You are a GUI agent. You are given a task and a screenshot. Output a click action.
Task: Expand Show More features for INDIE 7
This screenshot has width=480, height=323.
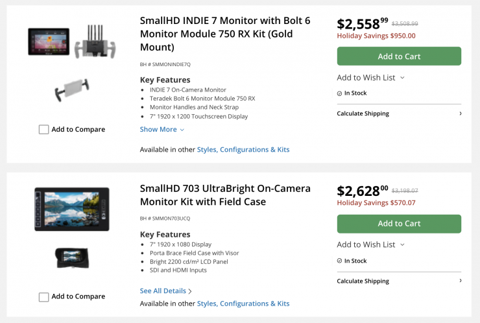[162, 129]
